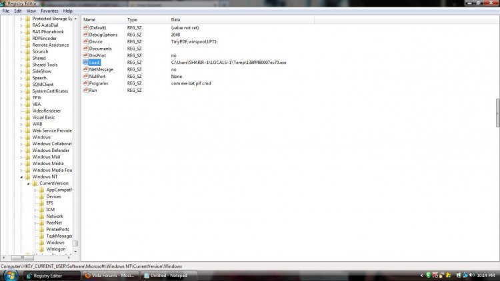This screenshot has height=281, width=500.
Task: Select the VideoRenderer tree item
Action: coord(46,111)
